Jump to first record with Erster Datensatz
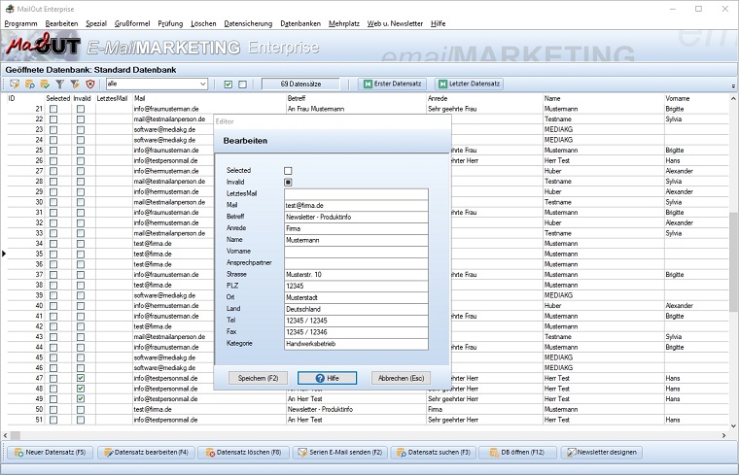739x475 pixels. (392, 84)
